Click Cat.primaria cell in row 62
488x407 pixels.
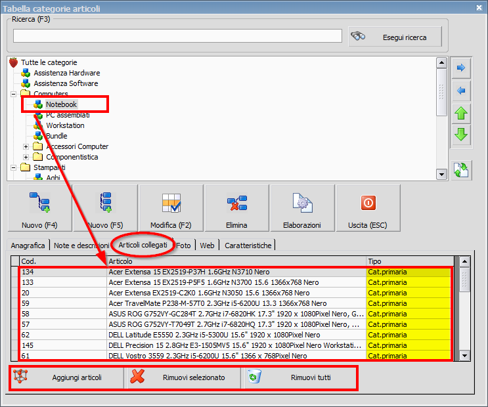[x=409, y=335]
